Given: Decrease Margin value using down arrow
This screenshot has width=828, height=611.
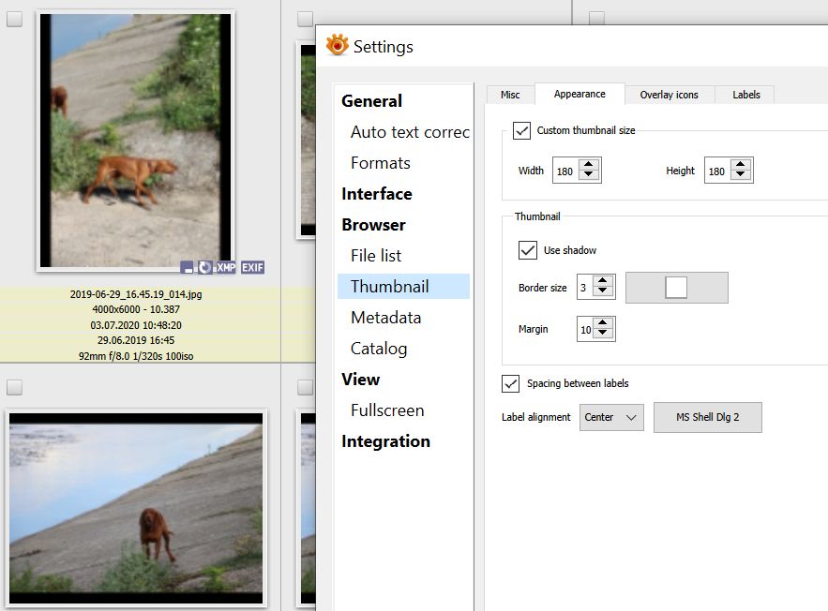Looking at the screenshot, I should [x=603, y=334].
